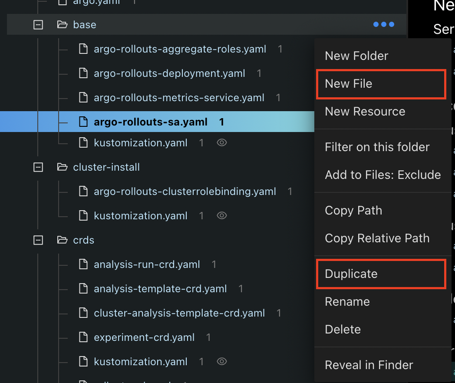The image size is (455, 383).
Task: Click the file icon of argo-rollouts-metrics-service.yaml
Action: coord(83,98)
